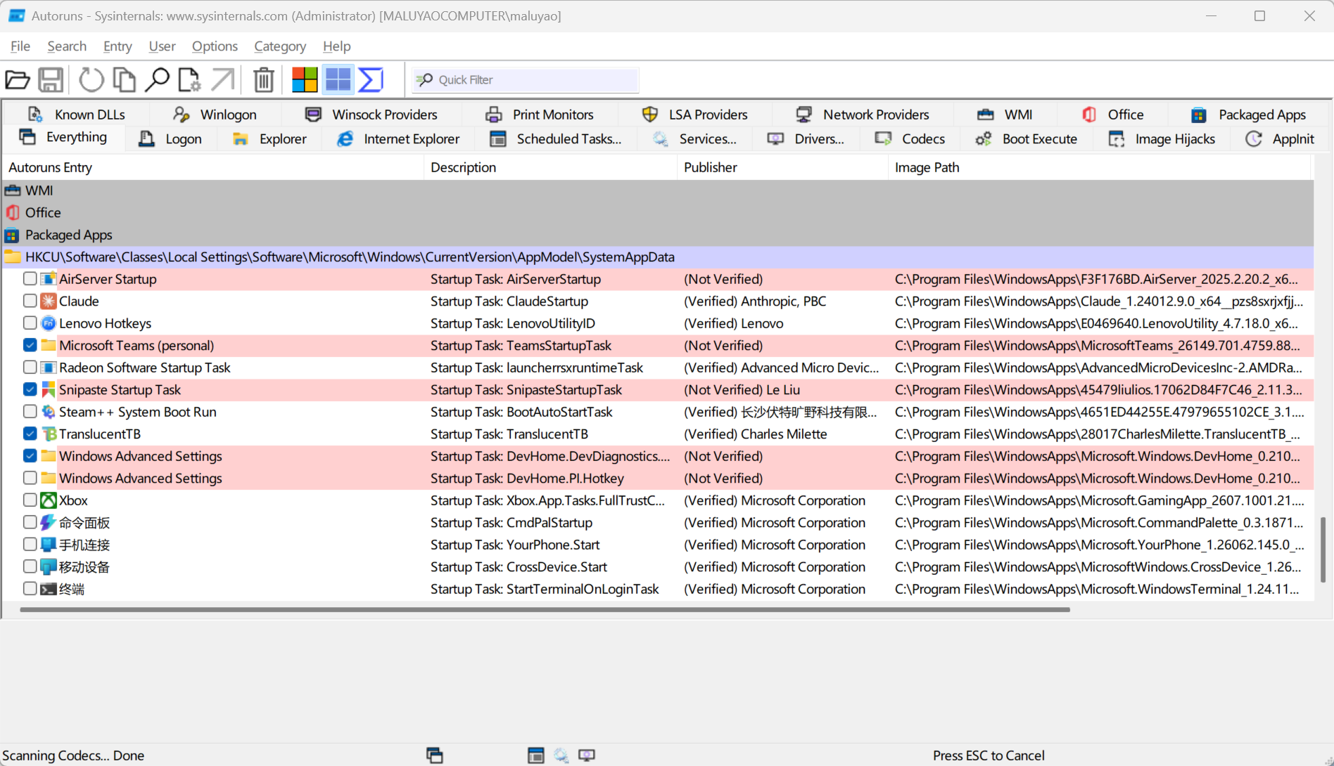Click the Jump to Entry arrow icon

click(222, 80)
